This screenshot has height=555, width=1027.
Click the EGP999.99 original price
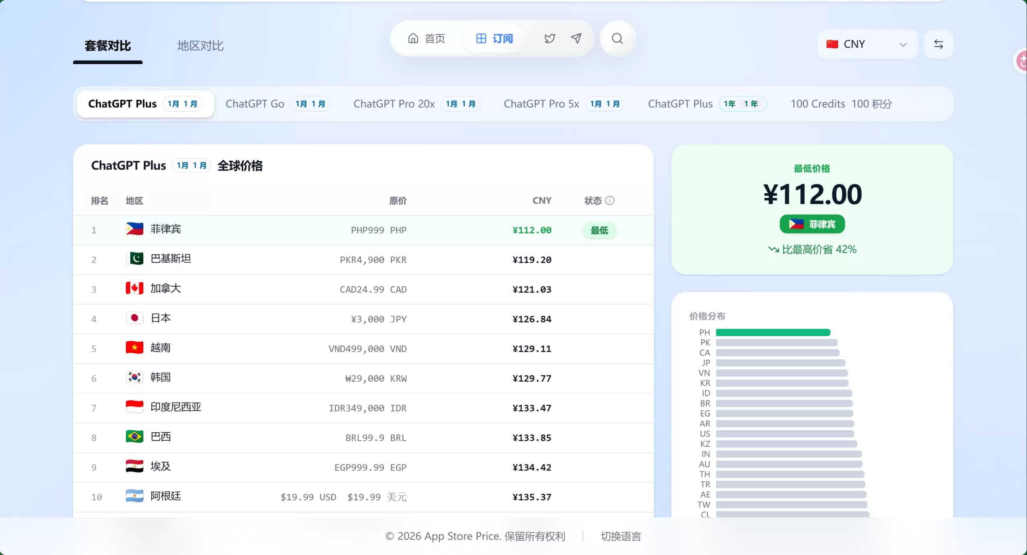(x=371, y=468)
